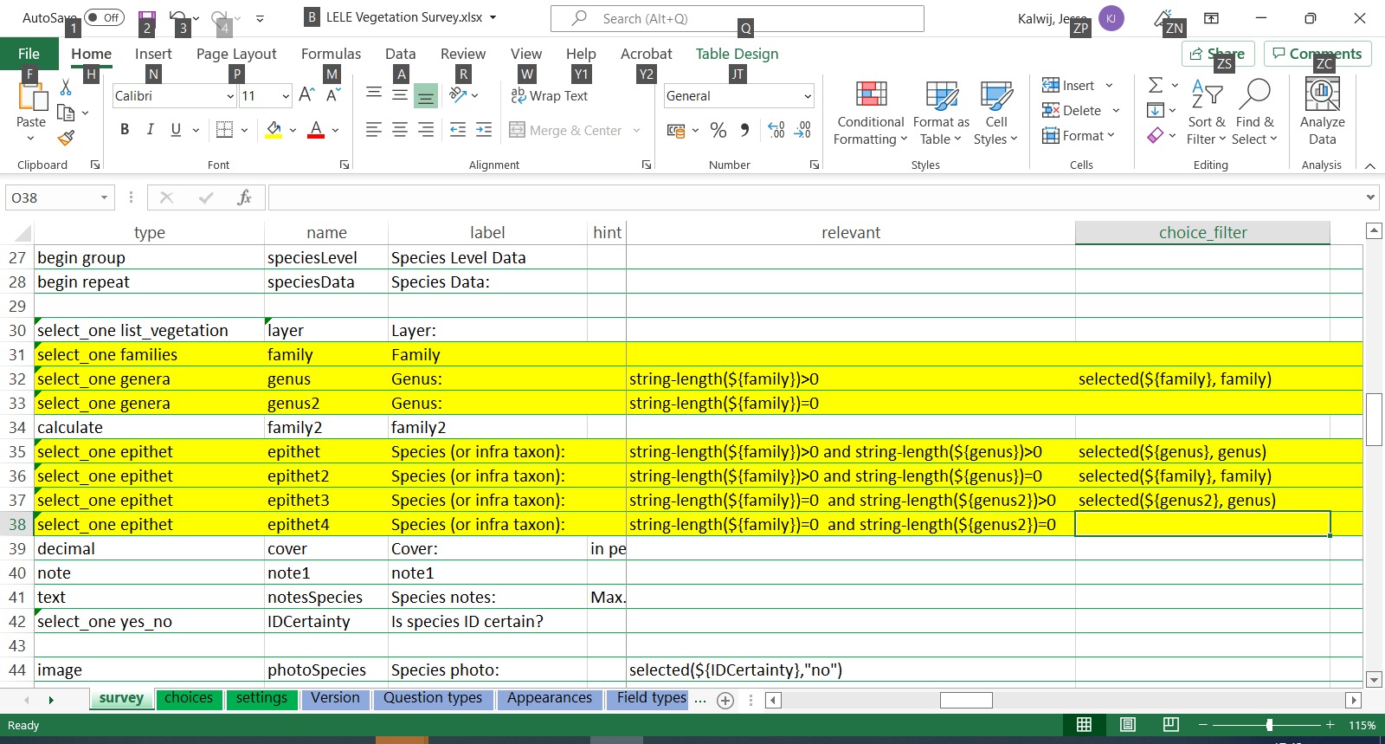Click the AutoSum sigma icon

(x=1156, y=85)
